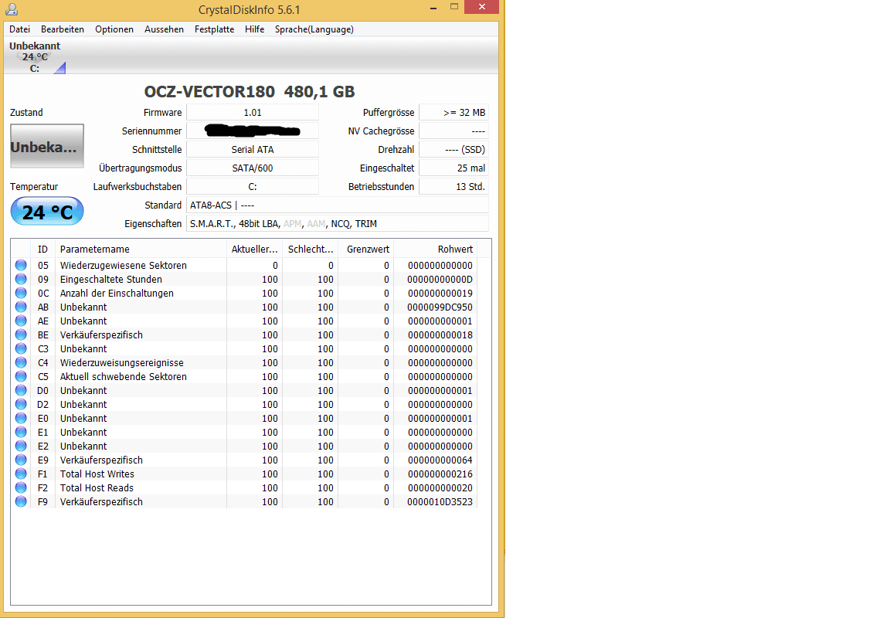Click the Rohwert column header

pos(436,249)
